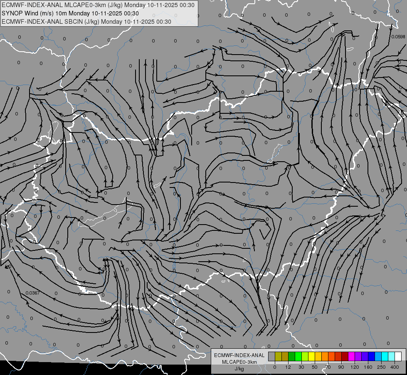Click the dark green legend swatch
Screen dimensions: 407x375
291,357
